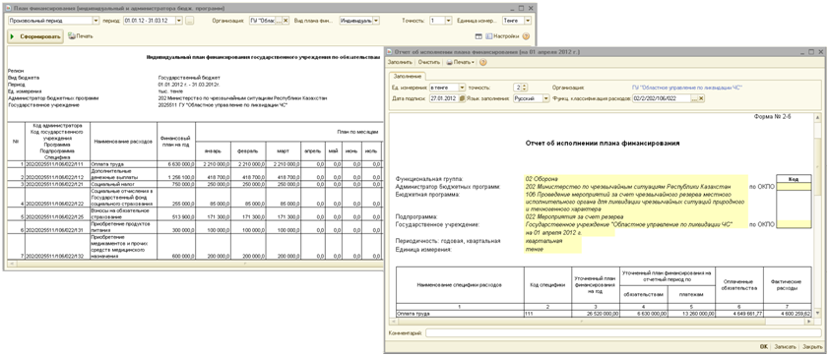Click yellow cell 'на 01 апреля 2012 г.'

570,232
